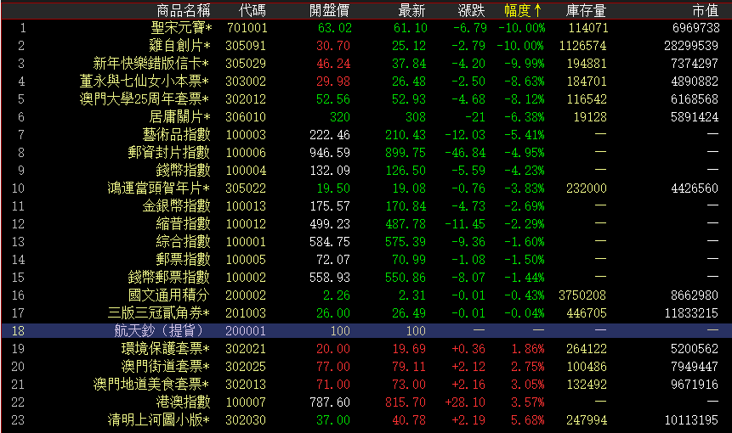Click market value 11833215
The width and height of the screenshot is (732, 433).
tap(691, 313)
